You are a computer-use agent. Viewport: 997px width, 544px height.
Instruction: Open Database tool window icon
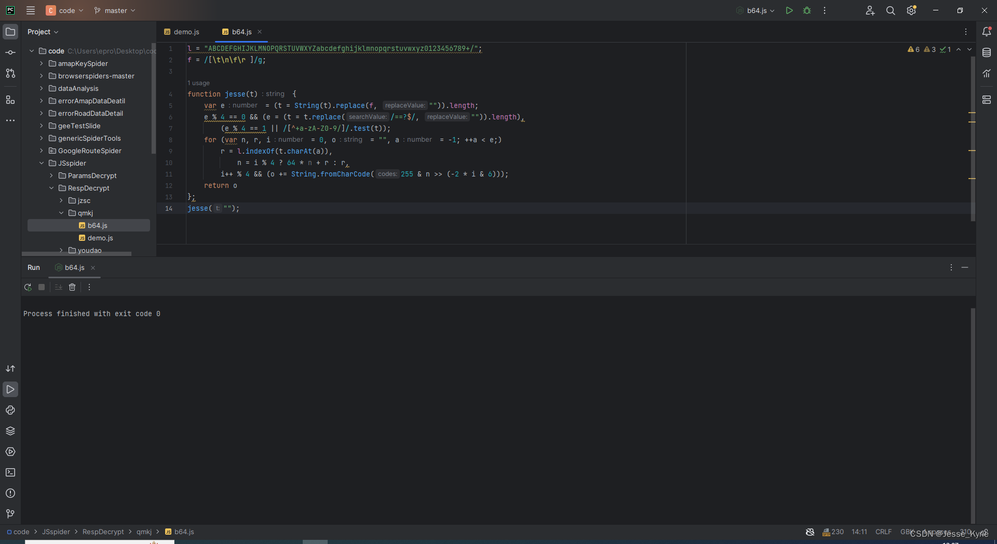[x=987, y=52]
